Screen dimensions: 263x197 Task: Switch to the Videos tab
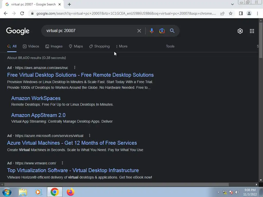click(x=31, y=46)
